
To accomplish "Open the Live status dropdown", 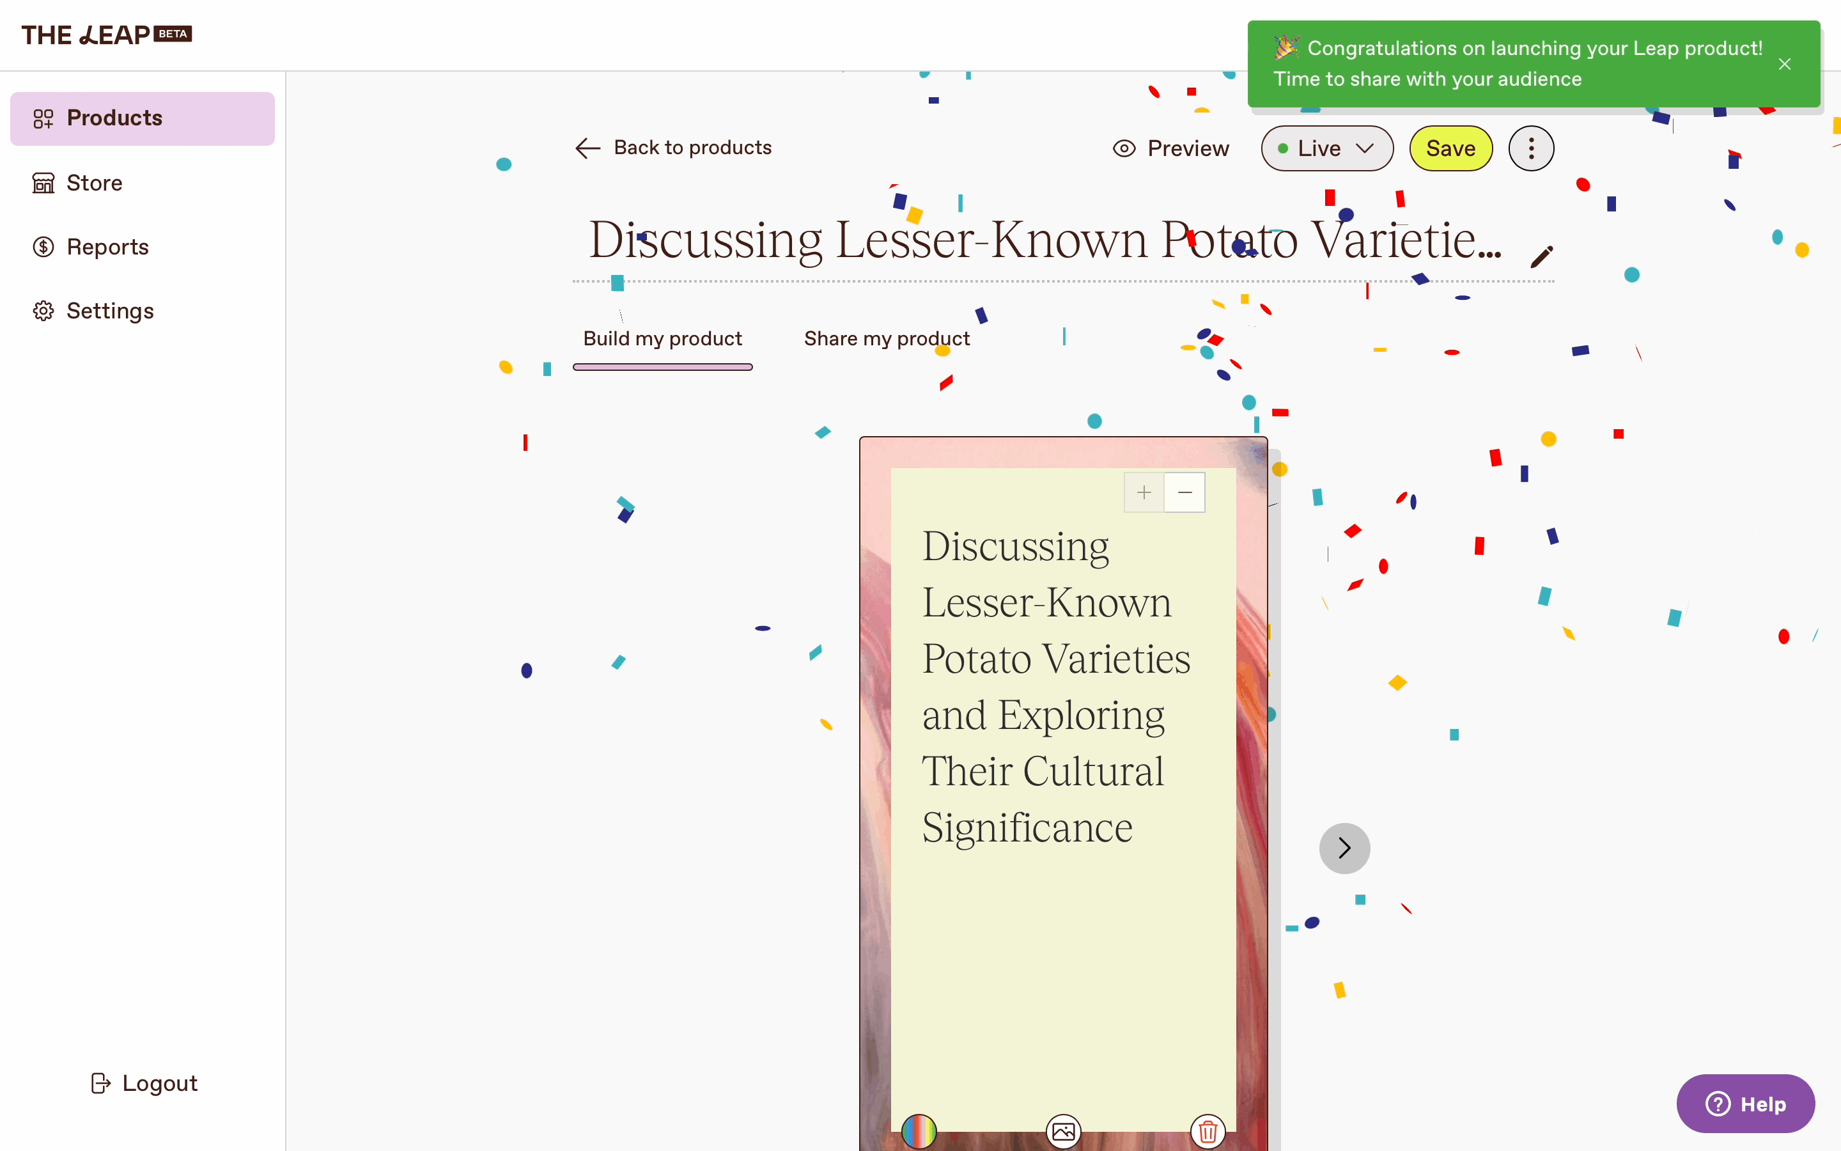I will (x=1327, y=148).
